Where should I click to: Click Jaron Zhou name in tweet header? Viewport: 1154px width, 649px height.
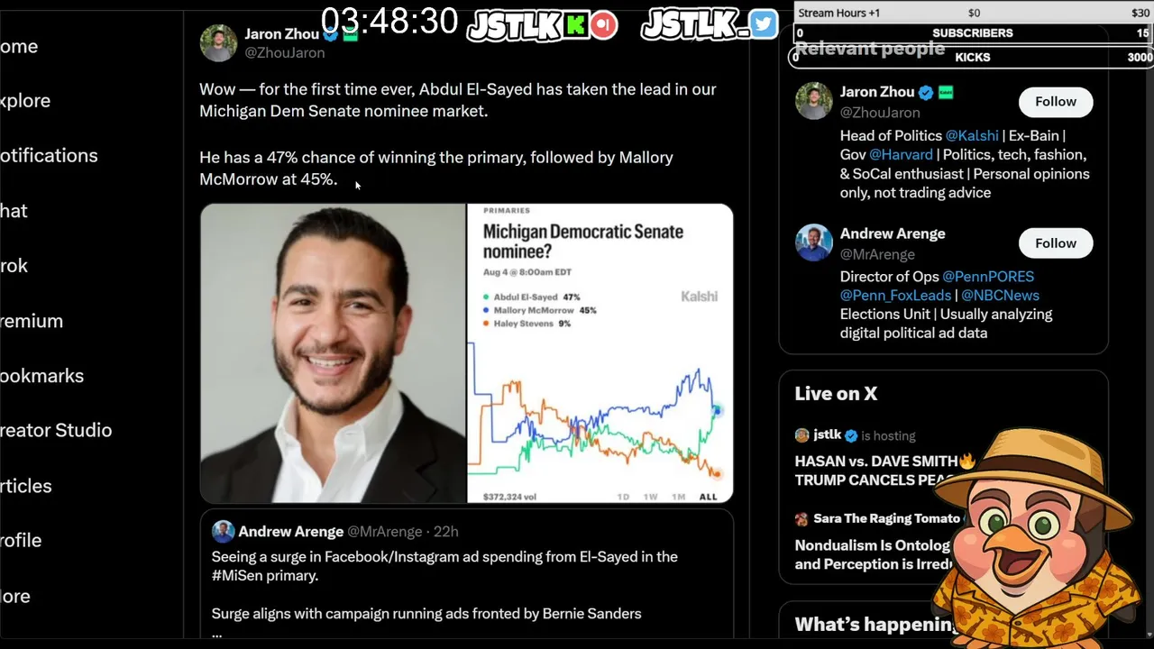coord(282,34)
